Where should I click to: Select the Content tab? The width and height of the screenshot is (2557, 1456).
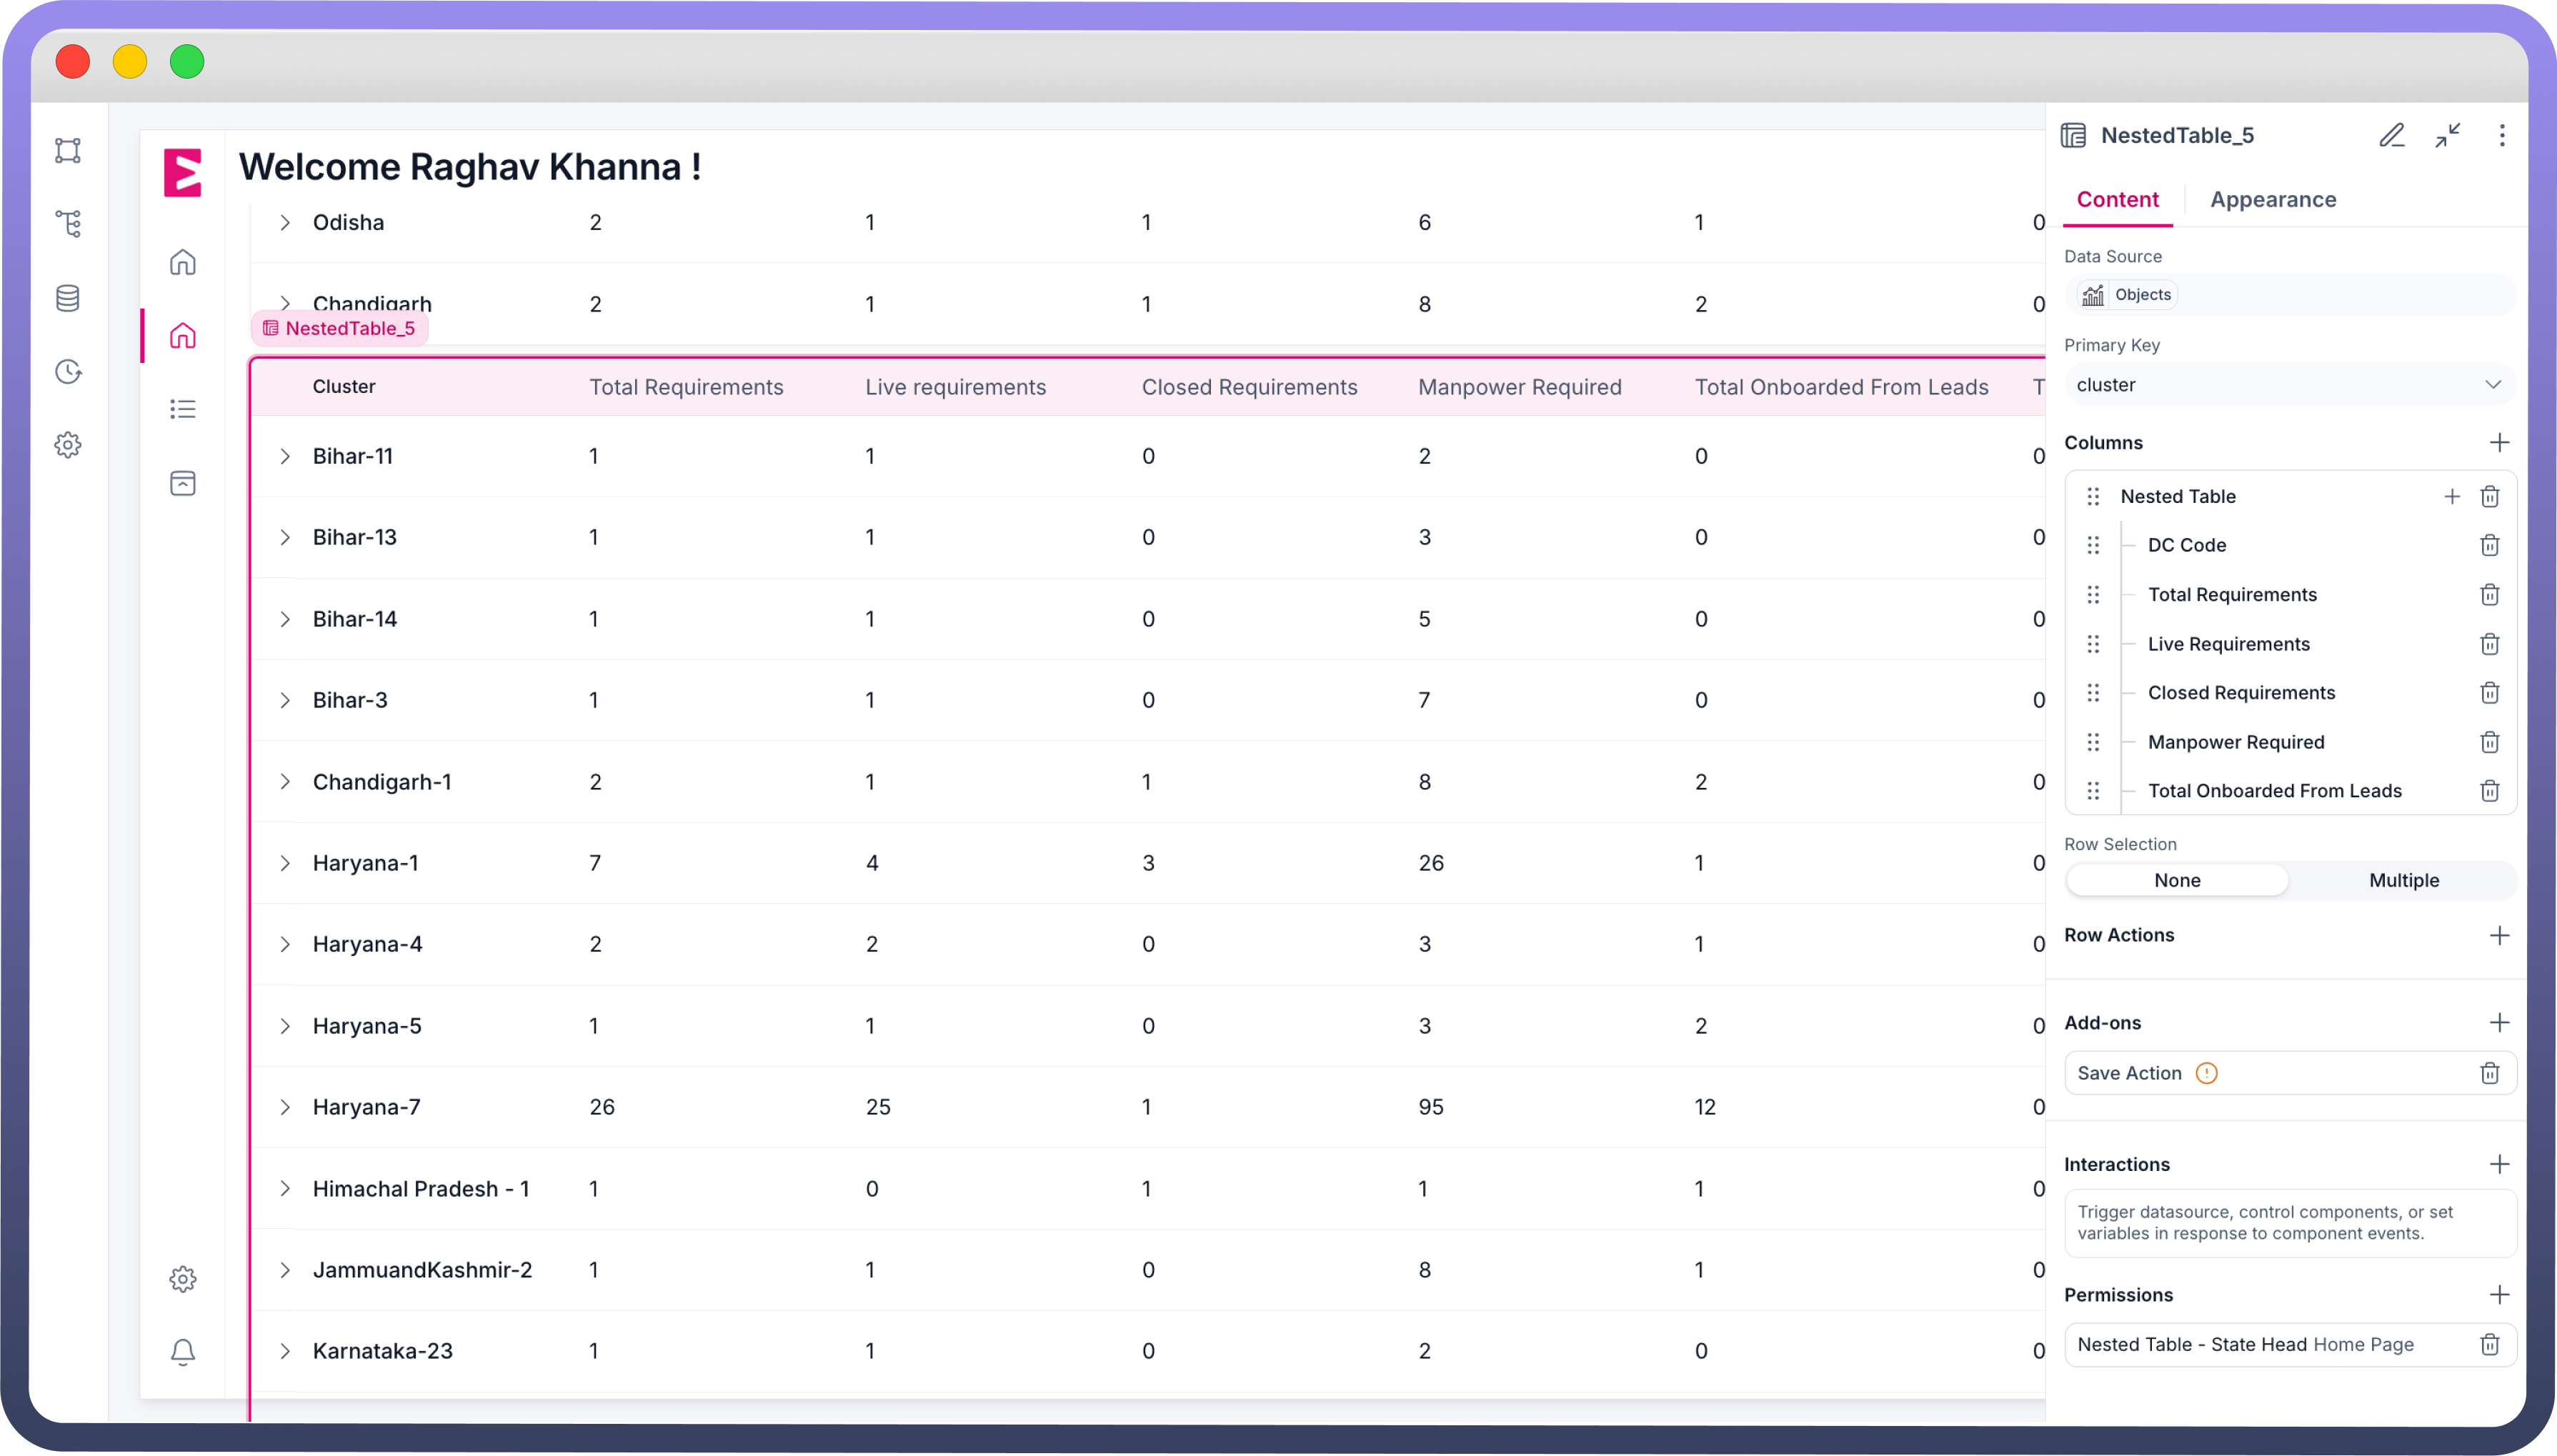(x=2117, y=200)
